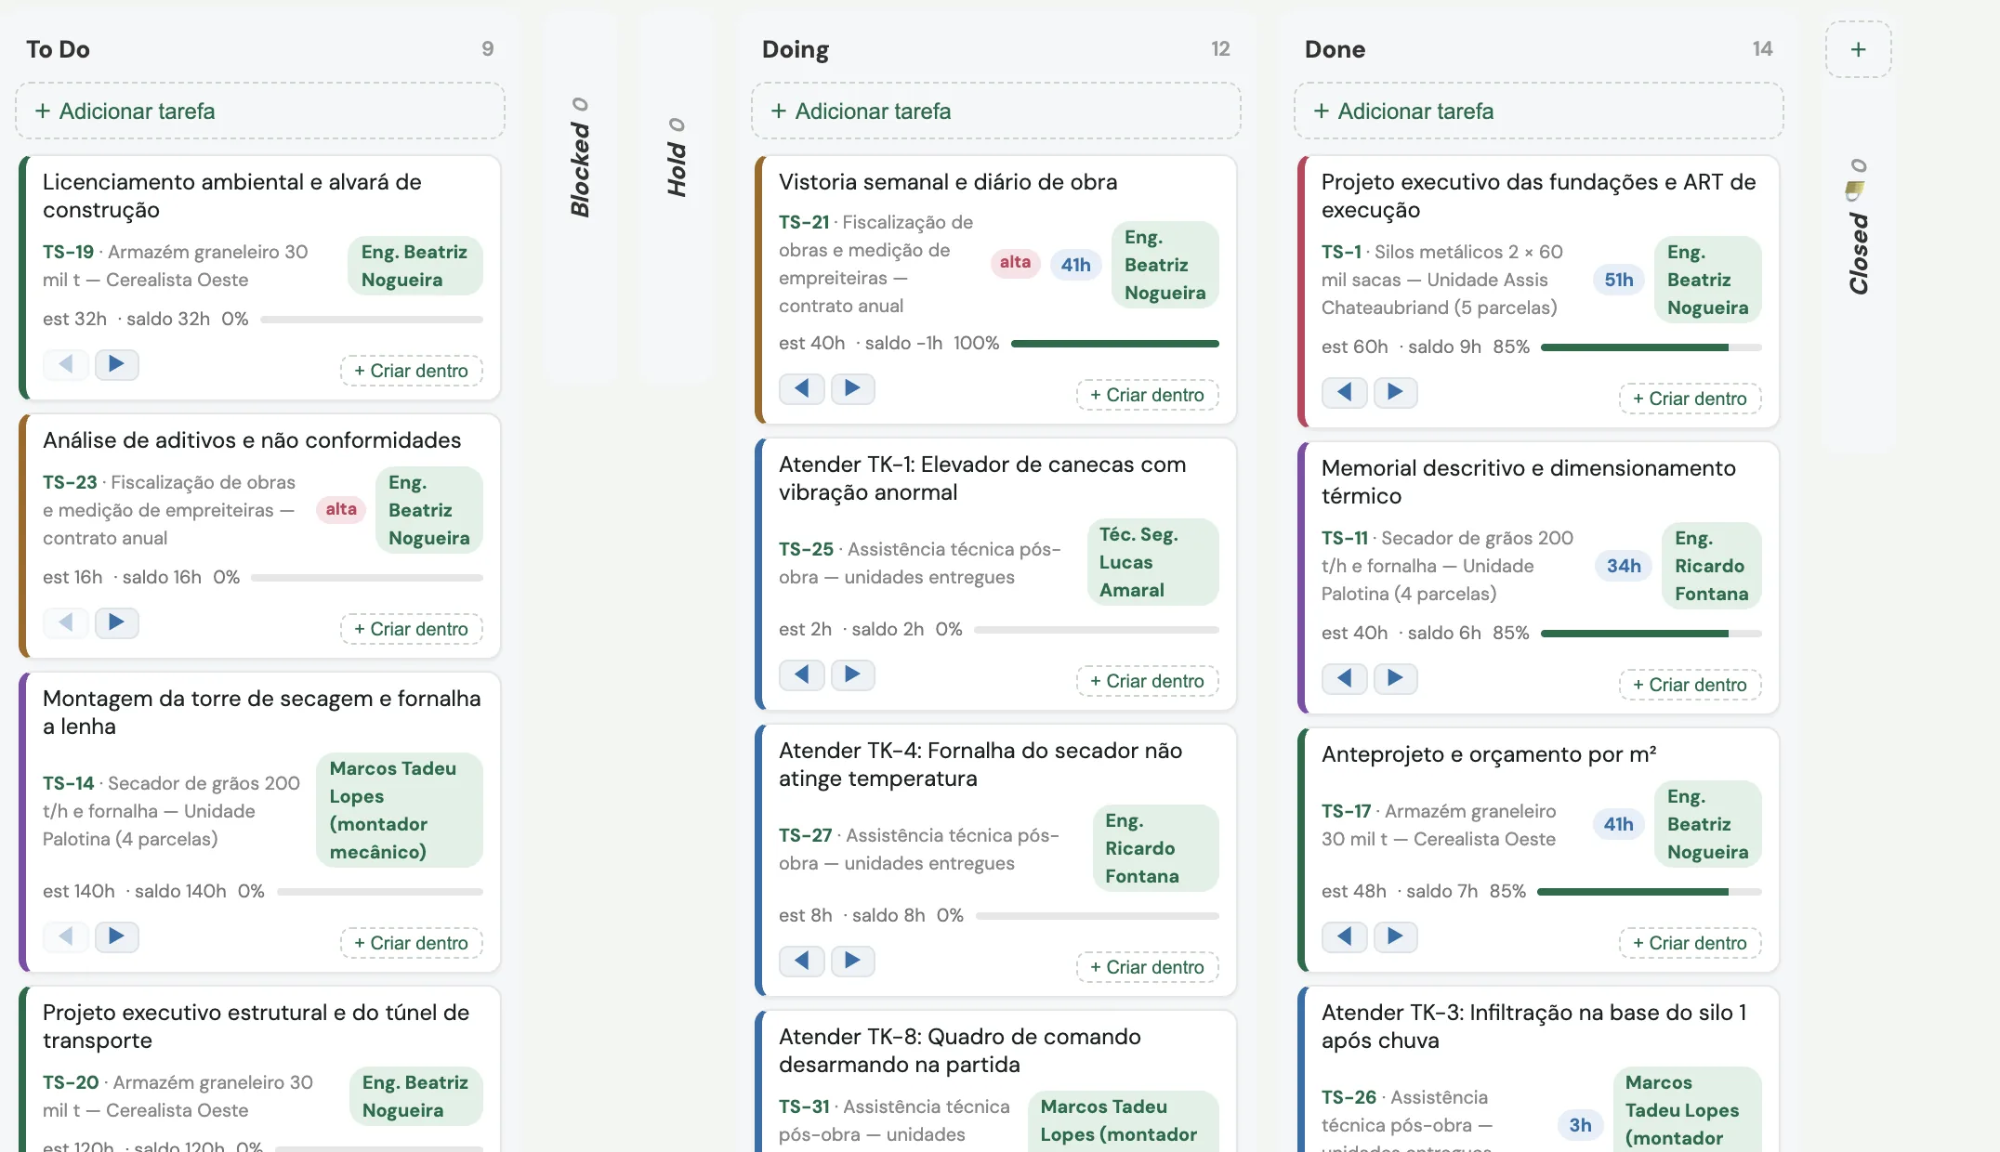Click 'Criar dentro' on 'Vistoria semanal' card
Viewport: 2000px width, 1152px height.
click(x=1148, y=395)
